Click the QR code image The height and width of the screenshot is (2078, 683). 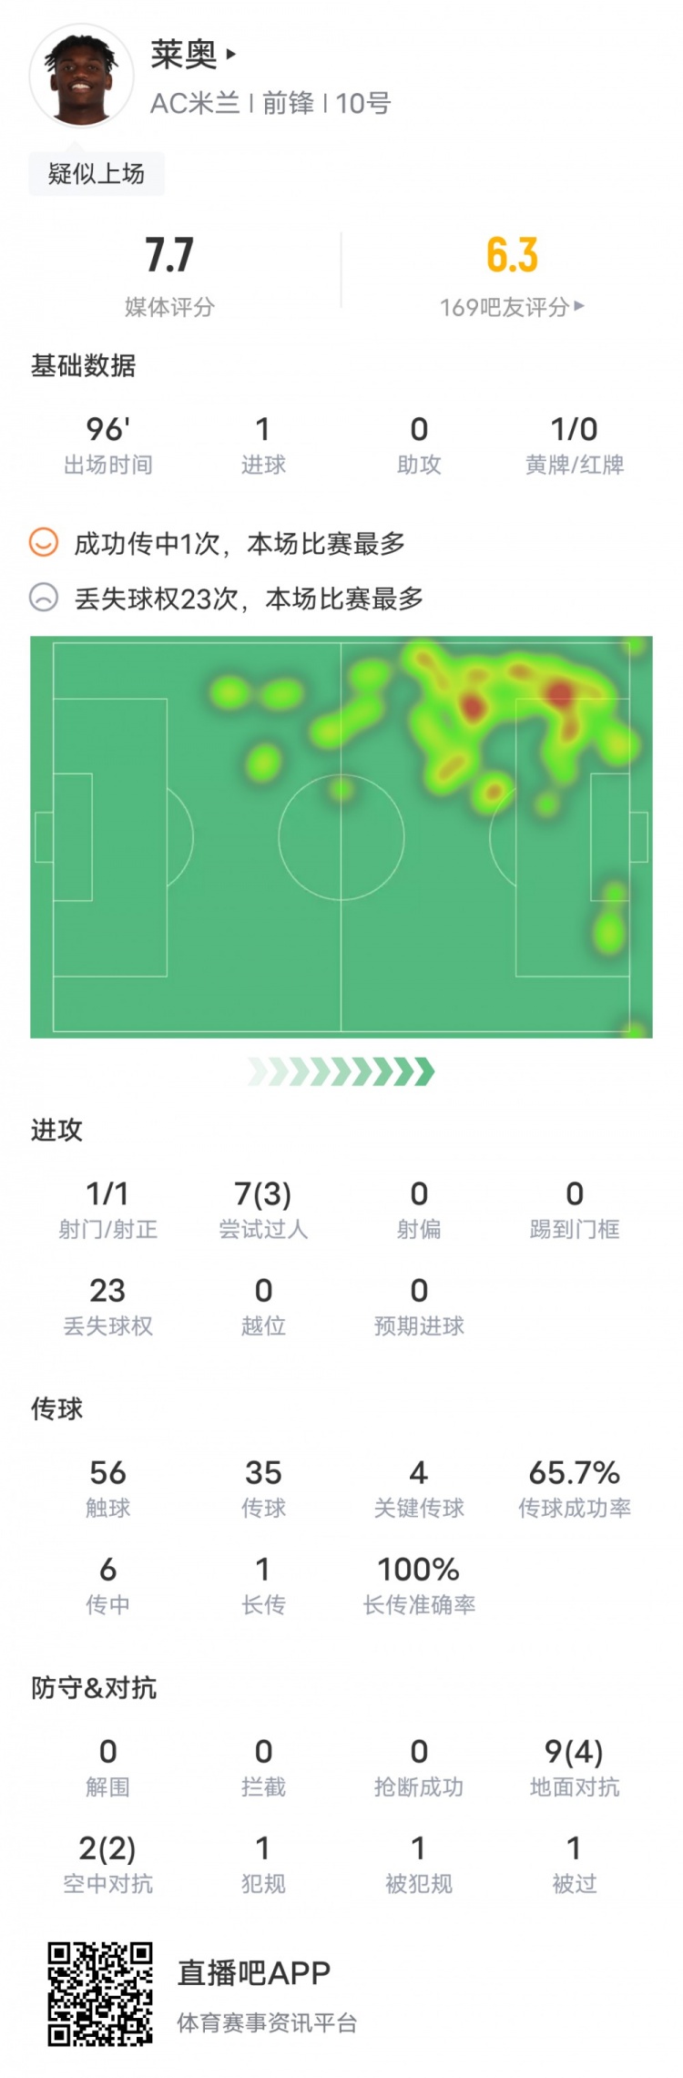(100, 1995)
